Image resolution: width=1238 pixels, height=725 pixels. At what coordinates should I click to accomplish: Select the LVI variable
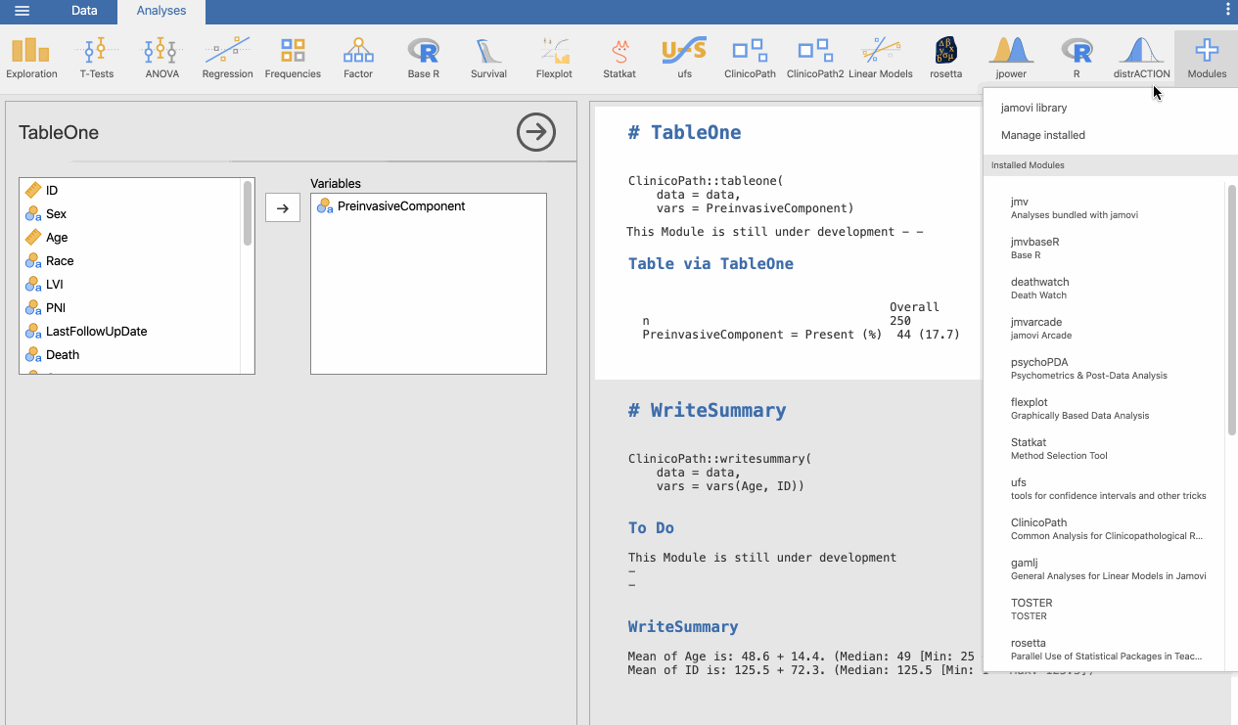[x=130, y=285]
